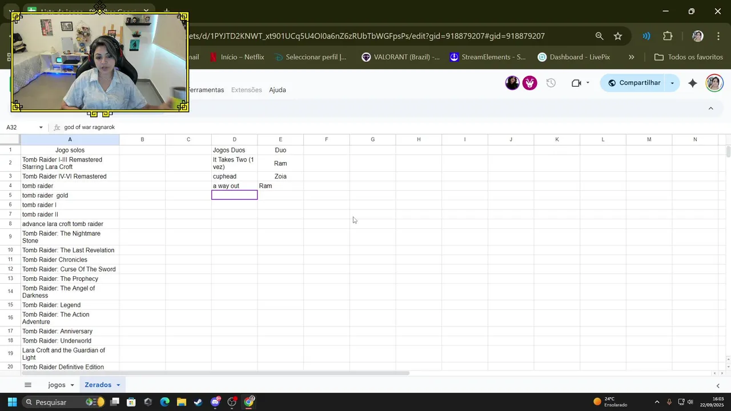Open the zoom magnifier in address bar
Viewport: 731px width, 411px height.
pyautogui.click(x=599, y=36)
